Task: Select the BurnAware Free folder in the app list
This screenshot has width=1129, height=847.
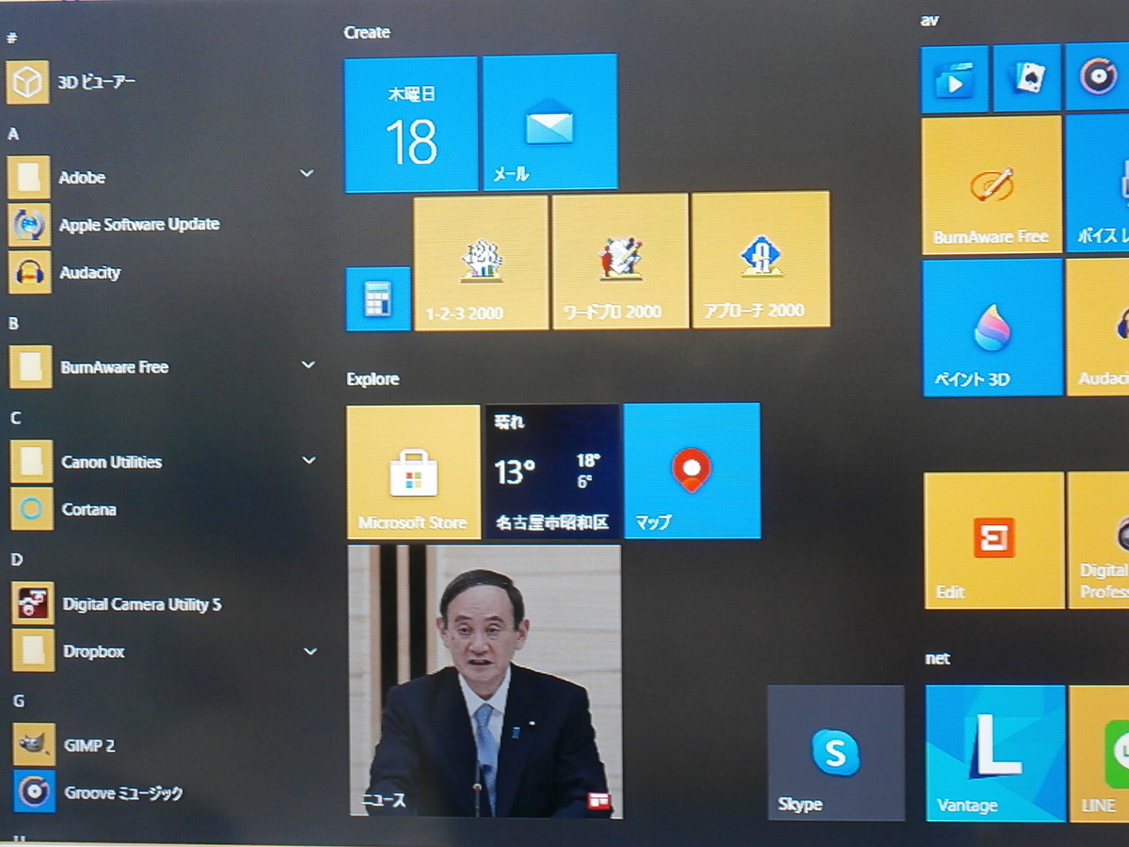Action: (x=162, y=367)
